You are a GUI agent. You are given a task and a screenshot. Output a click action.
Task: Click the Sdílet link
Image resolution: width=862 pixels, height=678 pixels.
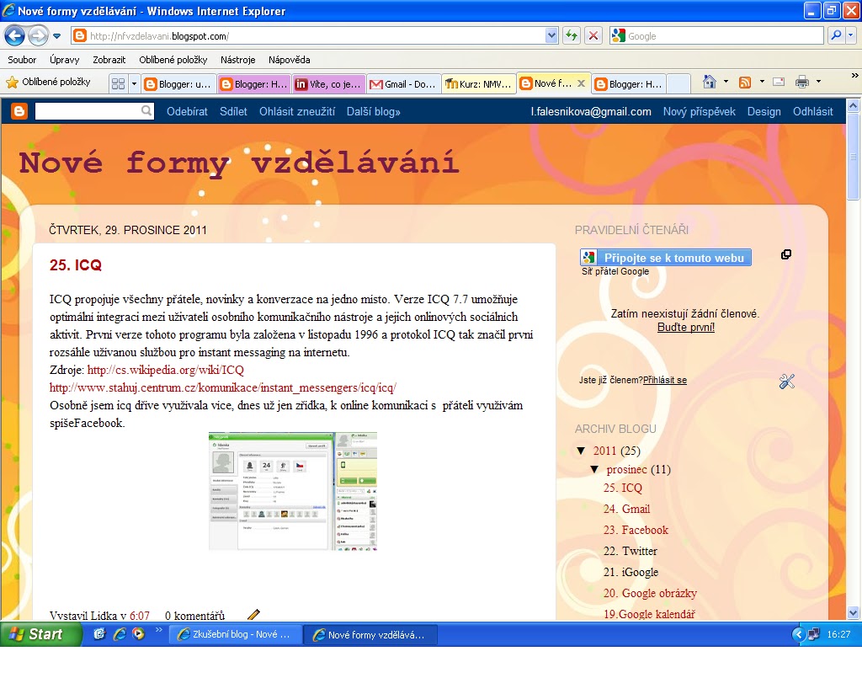coord(233,112)
